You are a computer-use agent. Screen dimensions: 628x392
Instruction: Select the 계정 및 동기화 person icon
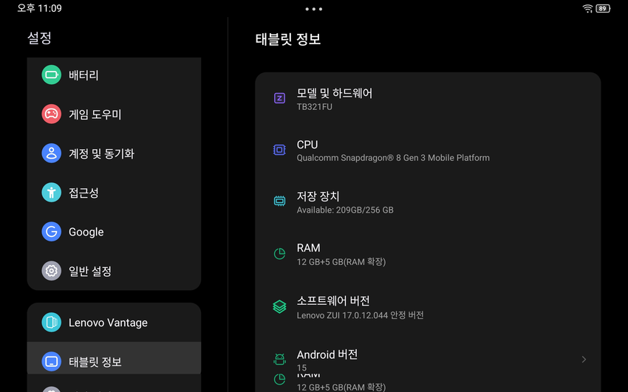click(x=51, y=154)
